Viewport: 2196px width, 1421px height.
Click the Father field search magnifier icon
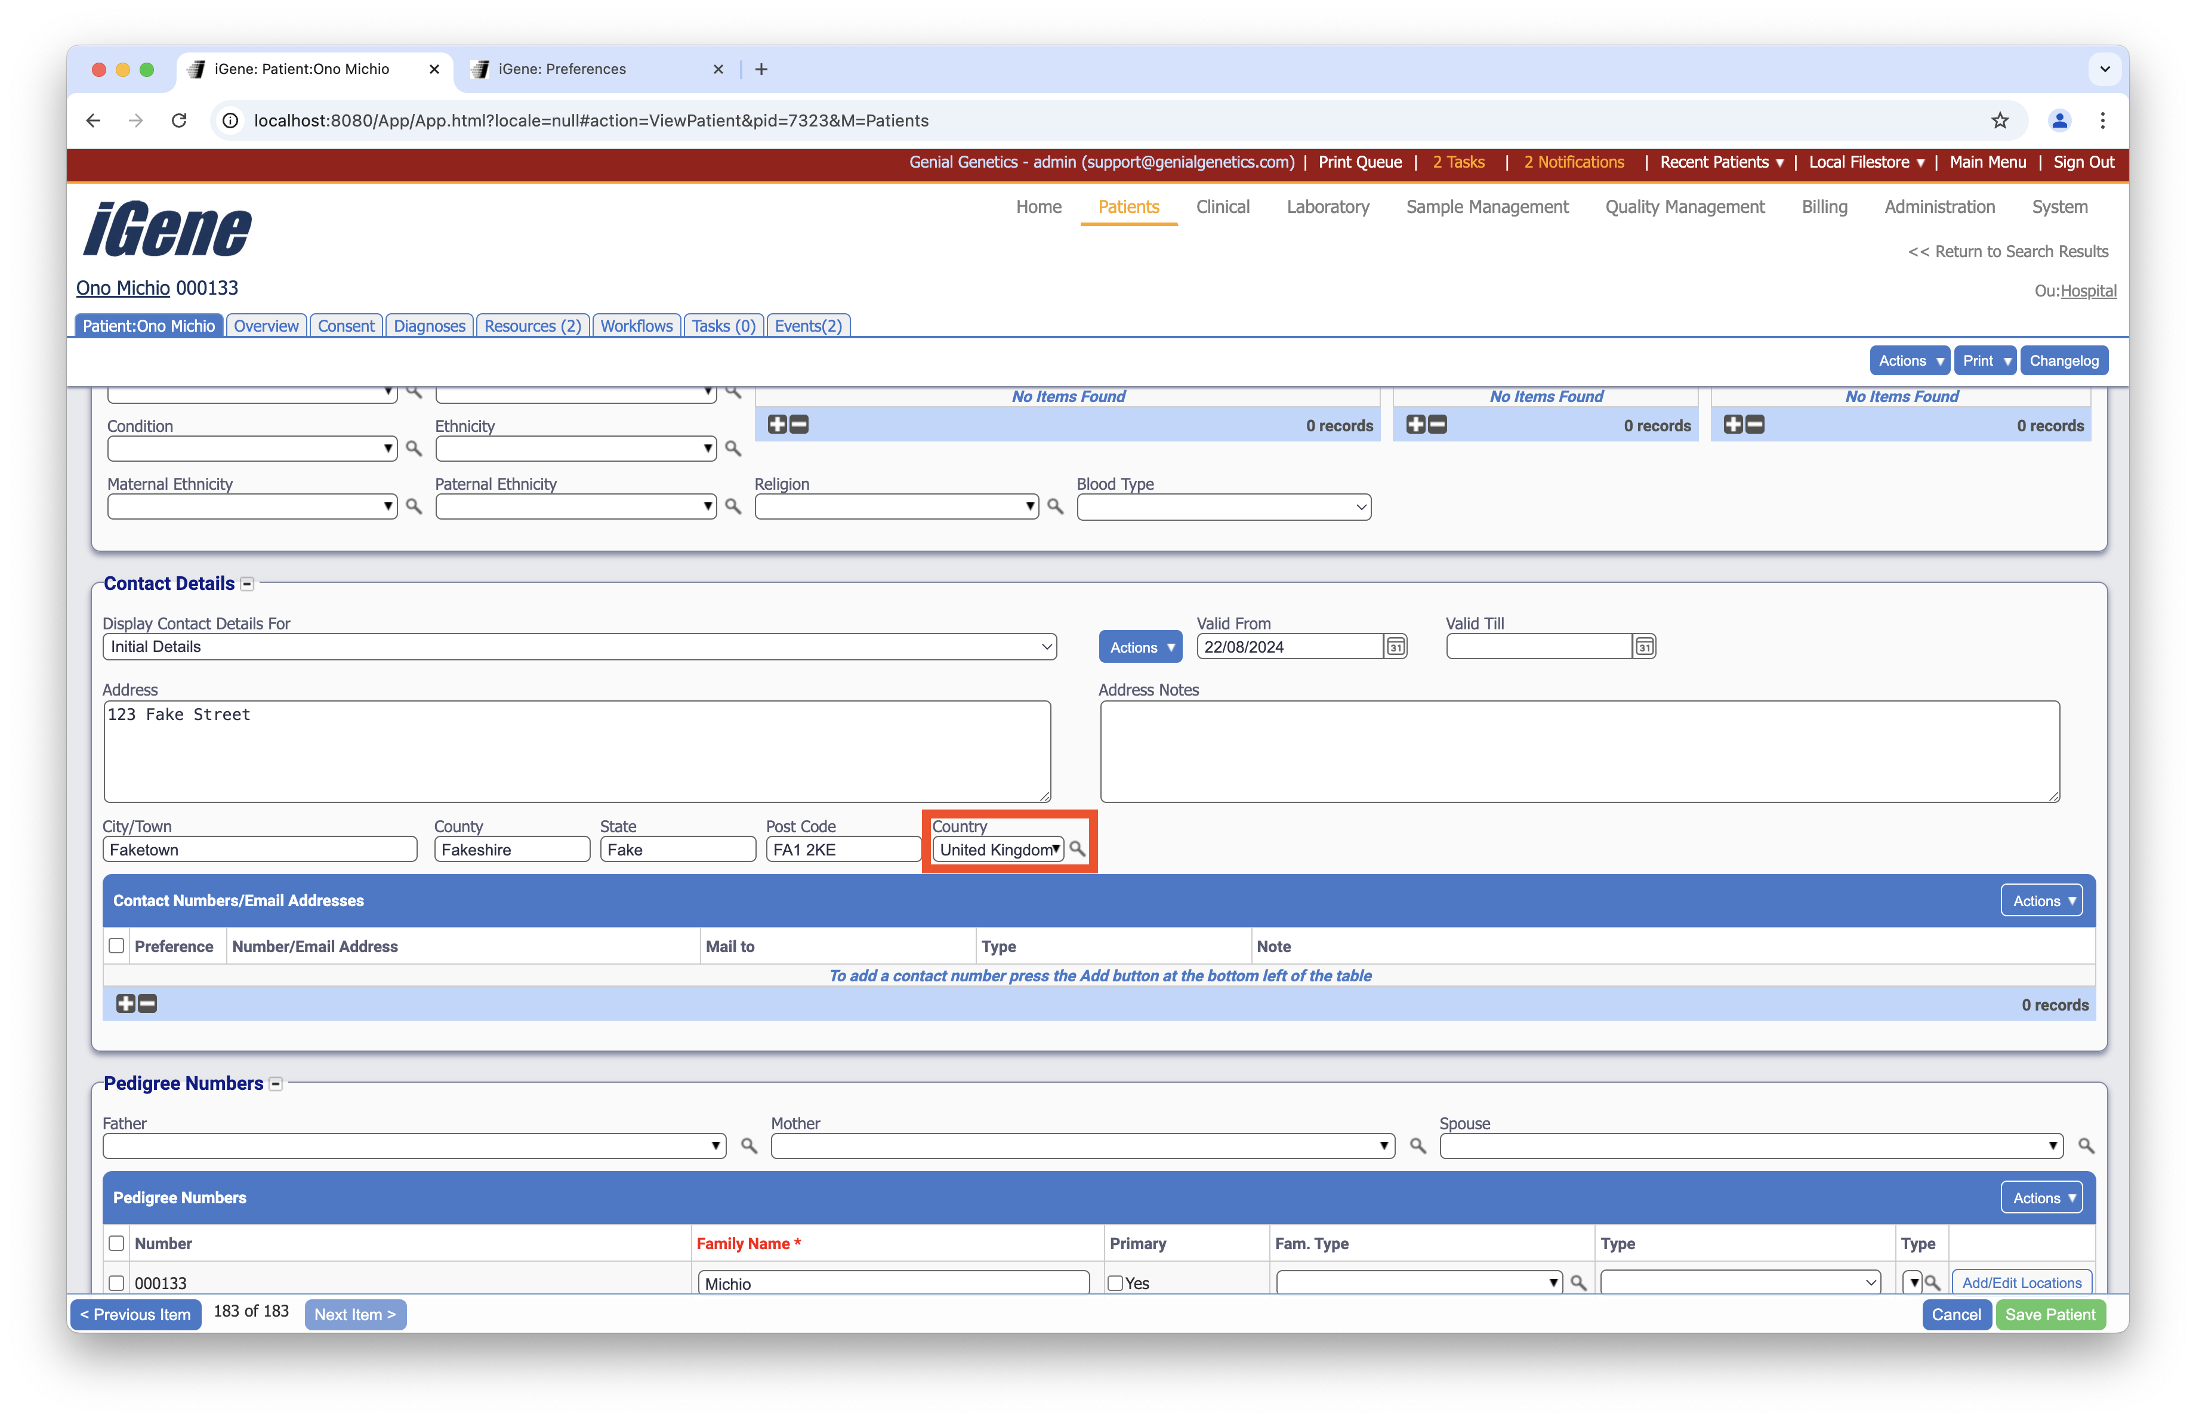point(748,1145)
